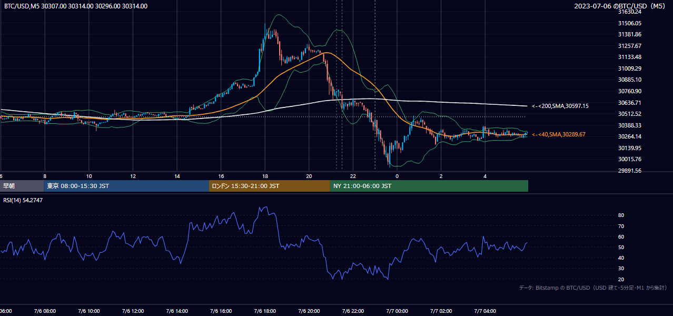
Task: Click the 7/6 20:00 time axis label
Action: point(309,311)
